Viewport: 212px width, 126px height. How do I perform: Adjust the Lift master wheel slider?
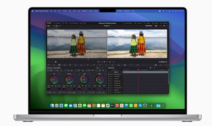pyautogui.click(x=54, y=89)
